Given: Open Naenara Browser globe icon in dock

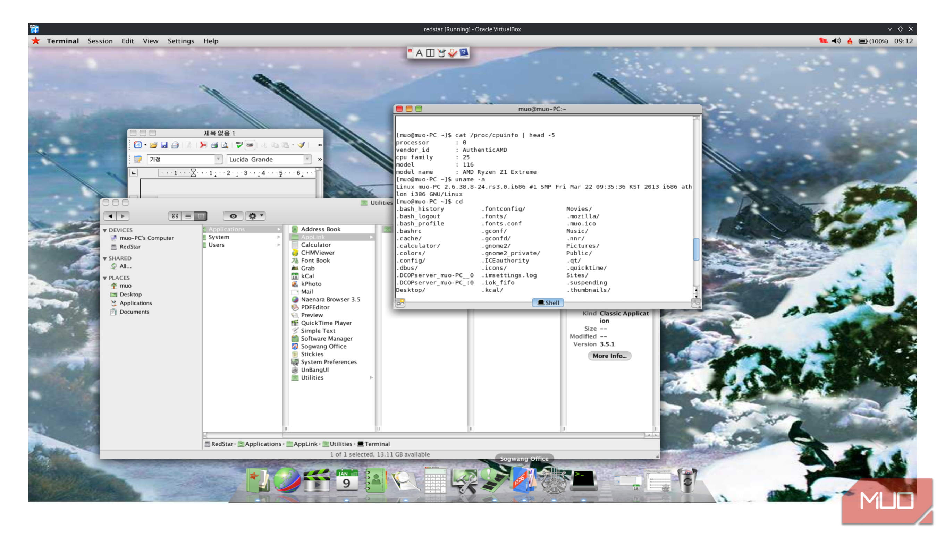Looking at the screenshot, I should pos(287,480).
